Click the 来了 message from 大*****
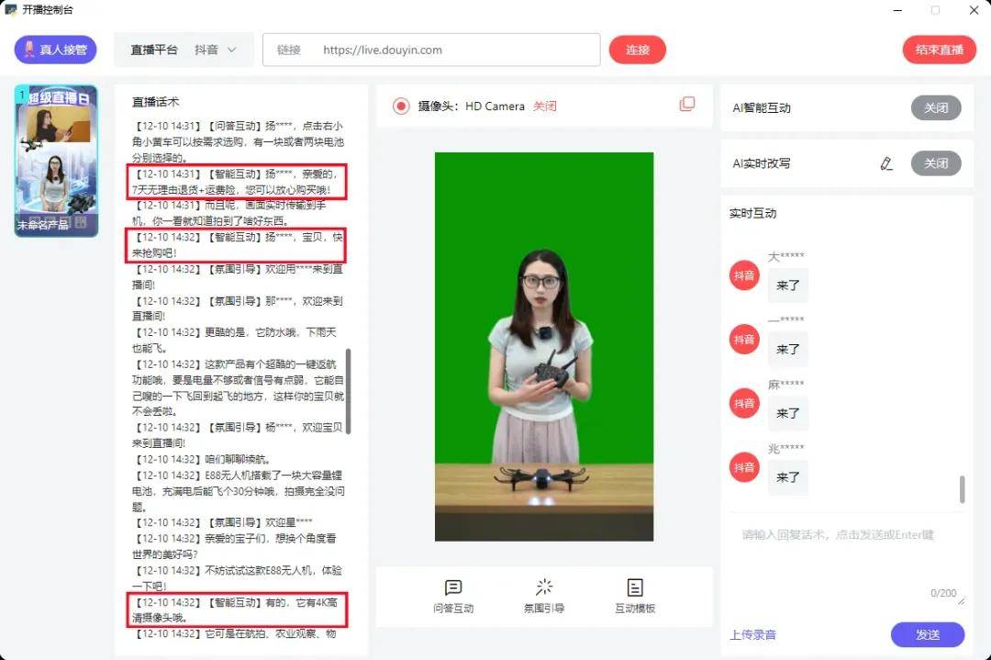 (x=788, y=285)
